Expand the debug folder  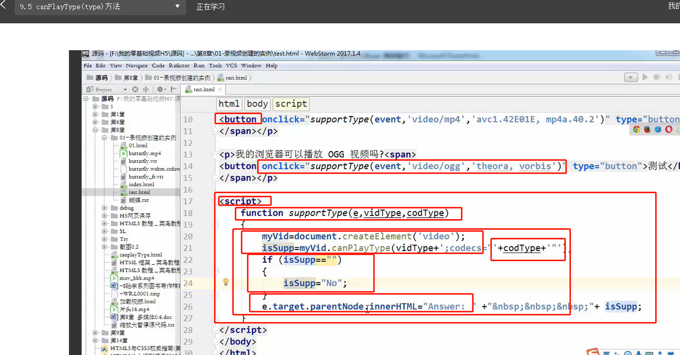[x=104, y=208]
